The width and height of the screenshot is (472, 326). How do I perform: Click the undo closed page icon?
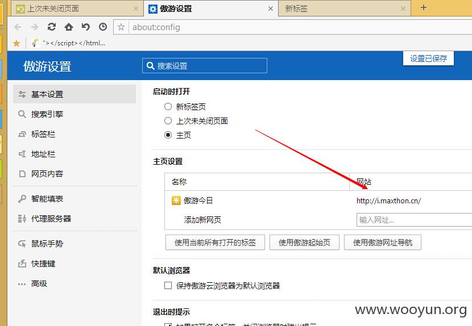tap(86, 27)
